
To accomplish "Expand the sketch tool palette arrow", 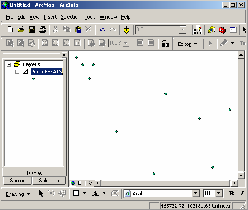I will (233, 43).
